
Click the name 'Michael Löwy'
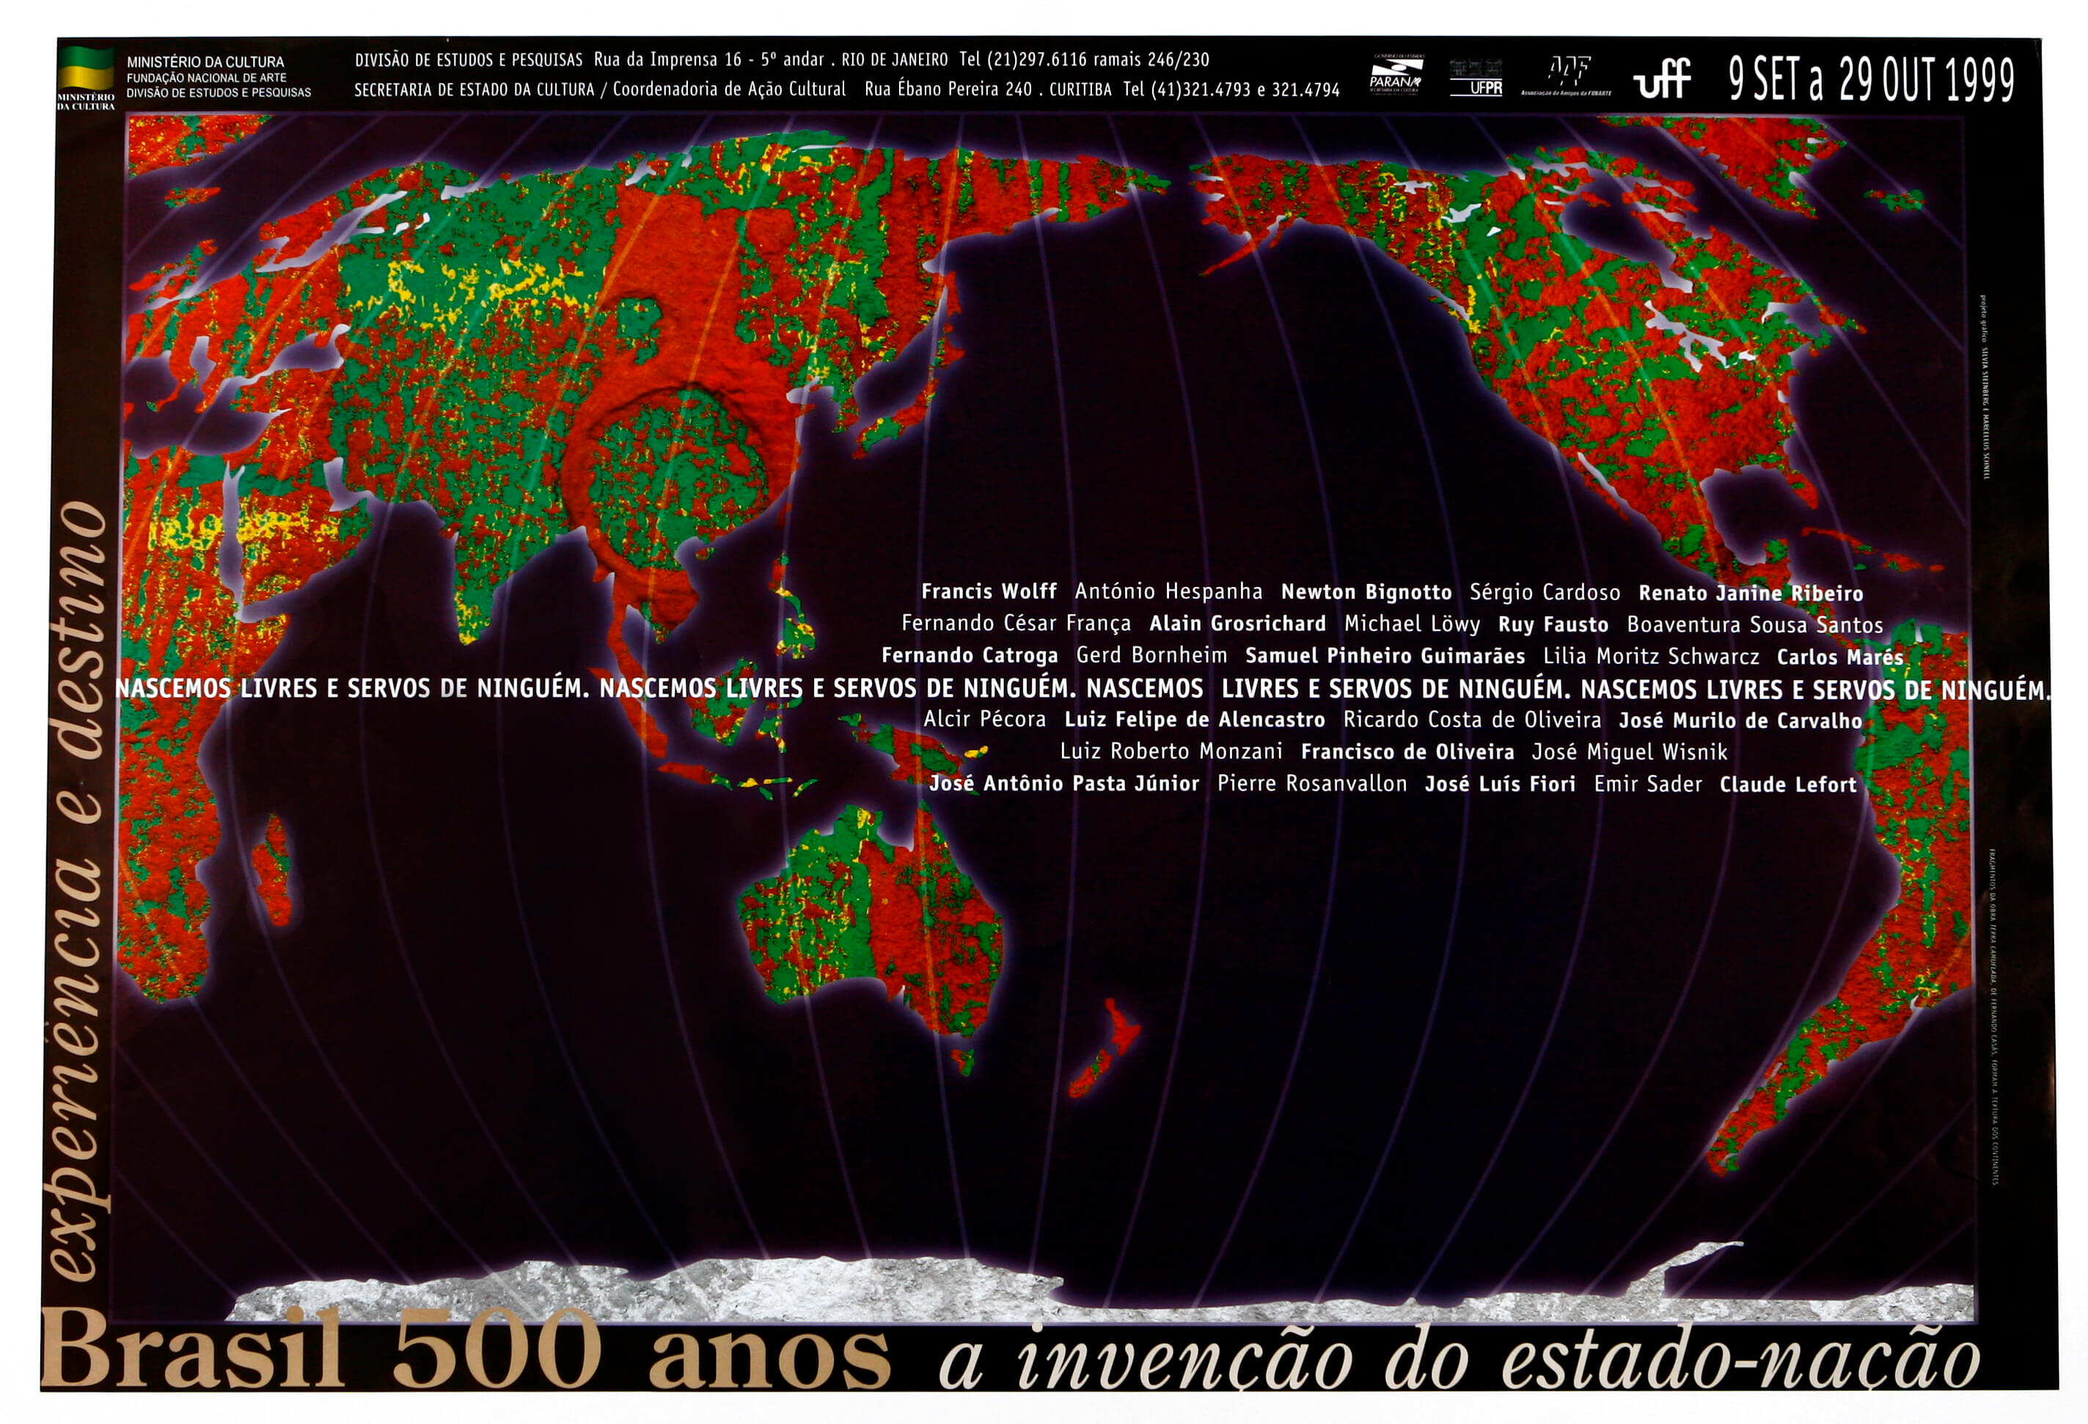[1412, 625]
